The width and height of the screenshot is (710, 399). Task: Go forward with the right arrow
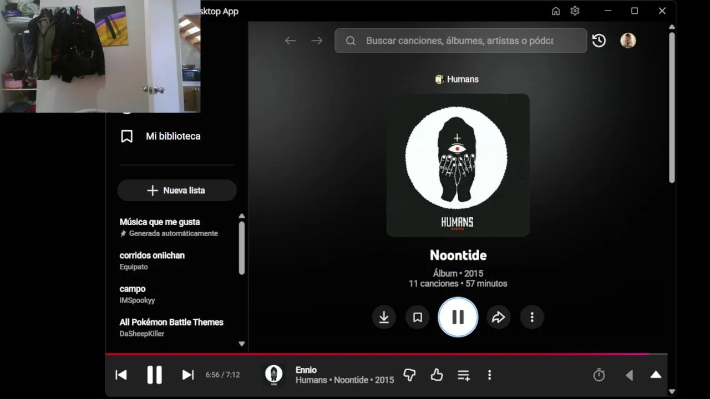pos(317,40)
